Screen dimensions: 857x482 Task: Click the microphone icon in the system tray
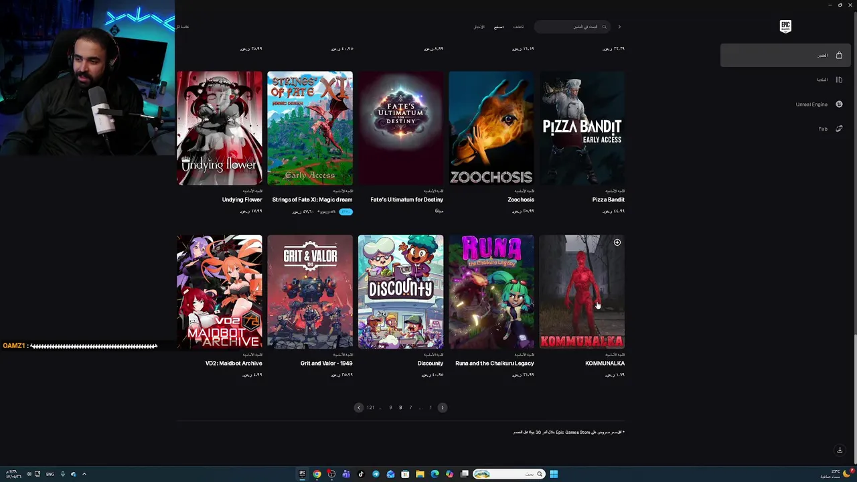pos(63,474)
